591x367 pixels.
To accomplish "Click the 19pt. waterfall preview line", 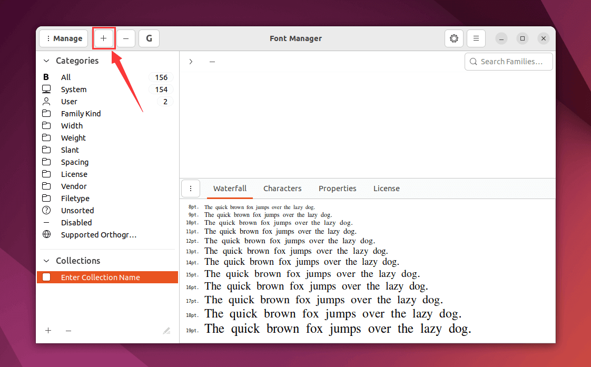I will pos(328,329).
